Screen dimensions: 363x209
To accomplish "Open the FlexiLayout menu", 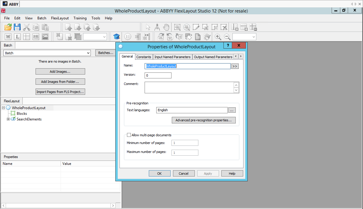I will click(x=60, y=18).
